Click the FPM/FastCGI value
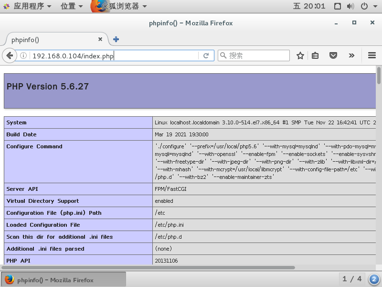This screenshot has width=382, height=287. 170,189
